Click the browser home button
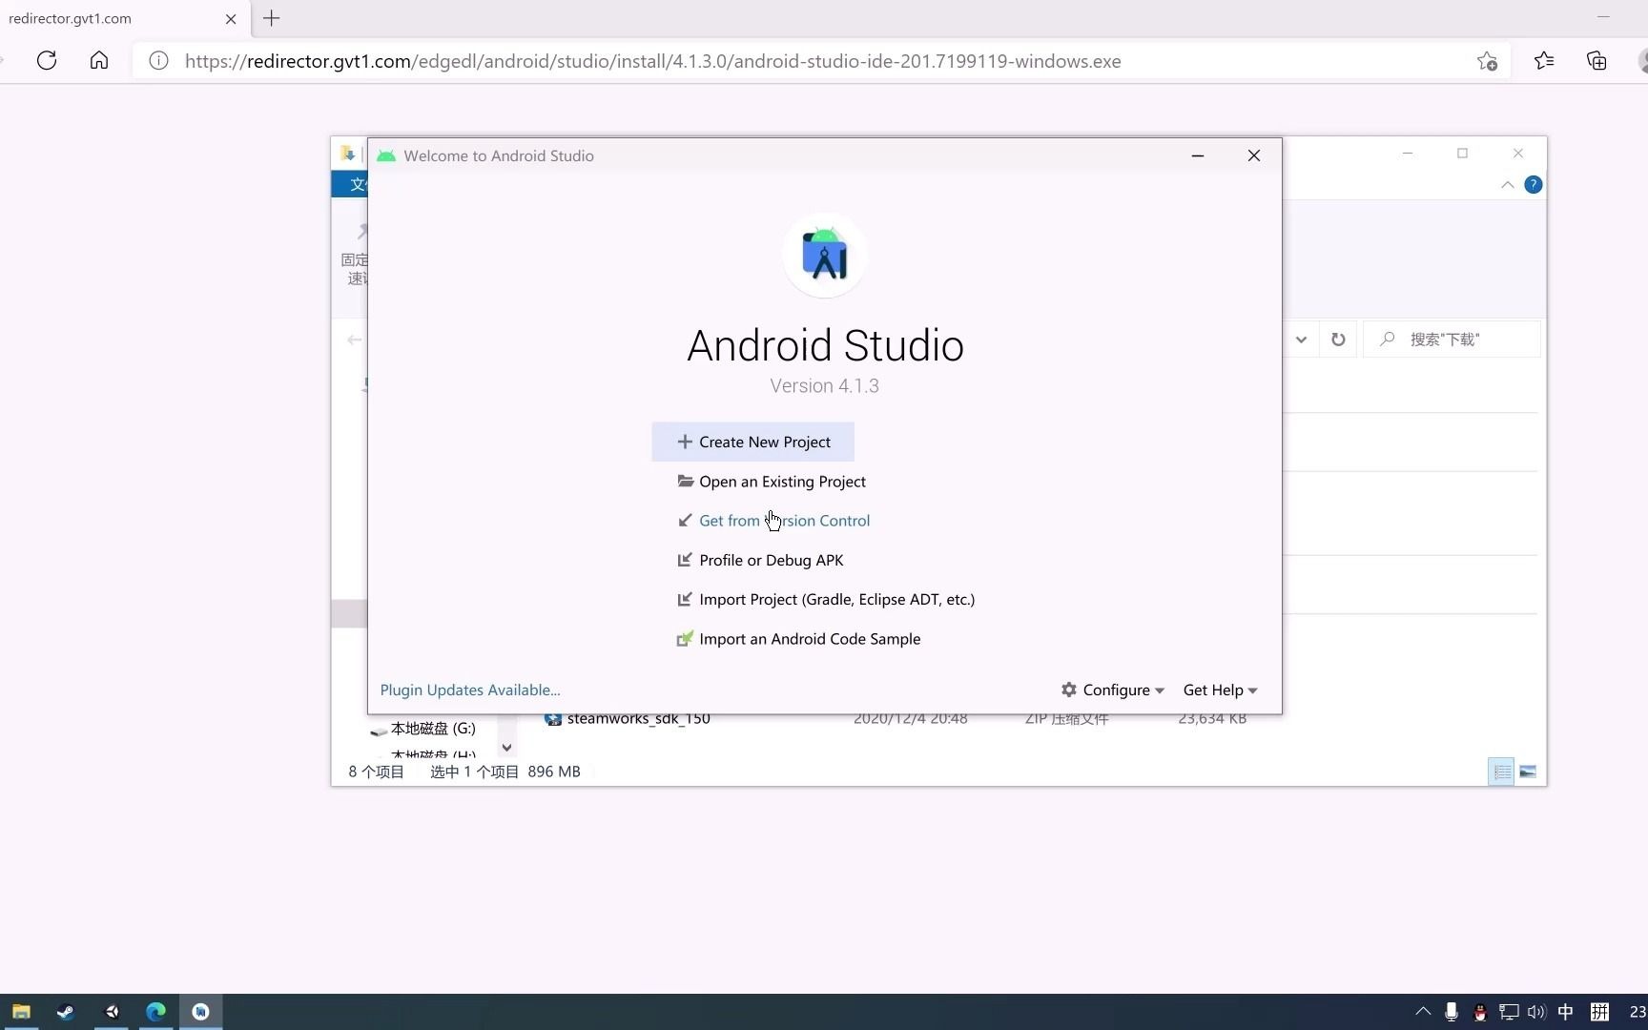The image size is (1648, 1030). tap(99, 61)
